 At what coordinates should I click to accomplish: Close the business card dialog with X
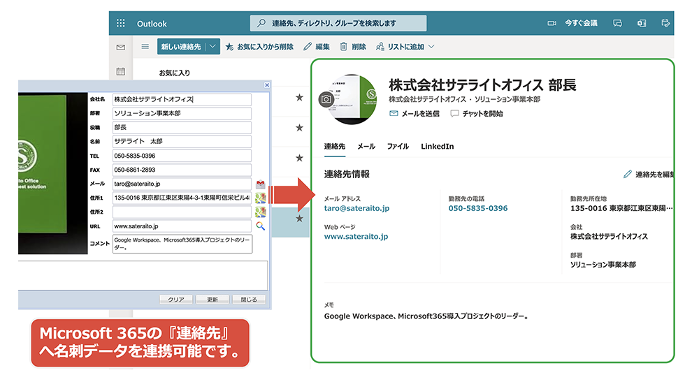click(267, 85)
